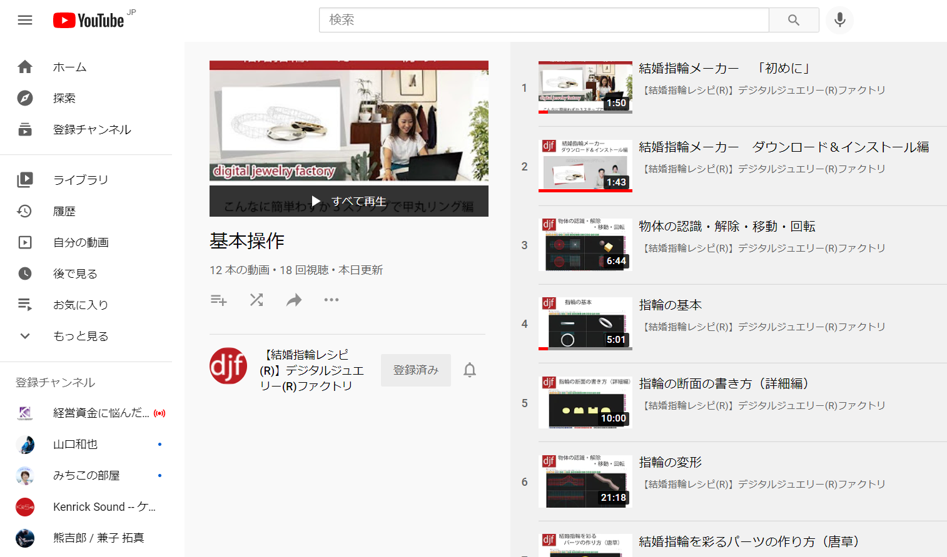Open video 結婚指輪メーカー 「初めに」

(725, 68)
